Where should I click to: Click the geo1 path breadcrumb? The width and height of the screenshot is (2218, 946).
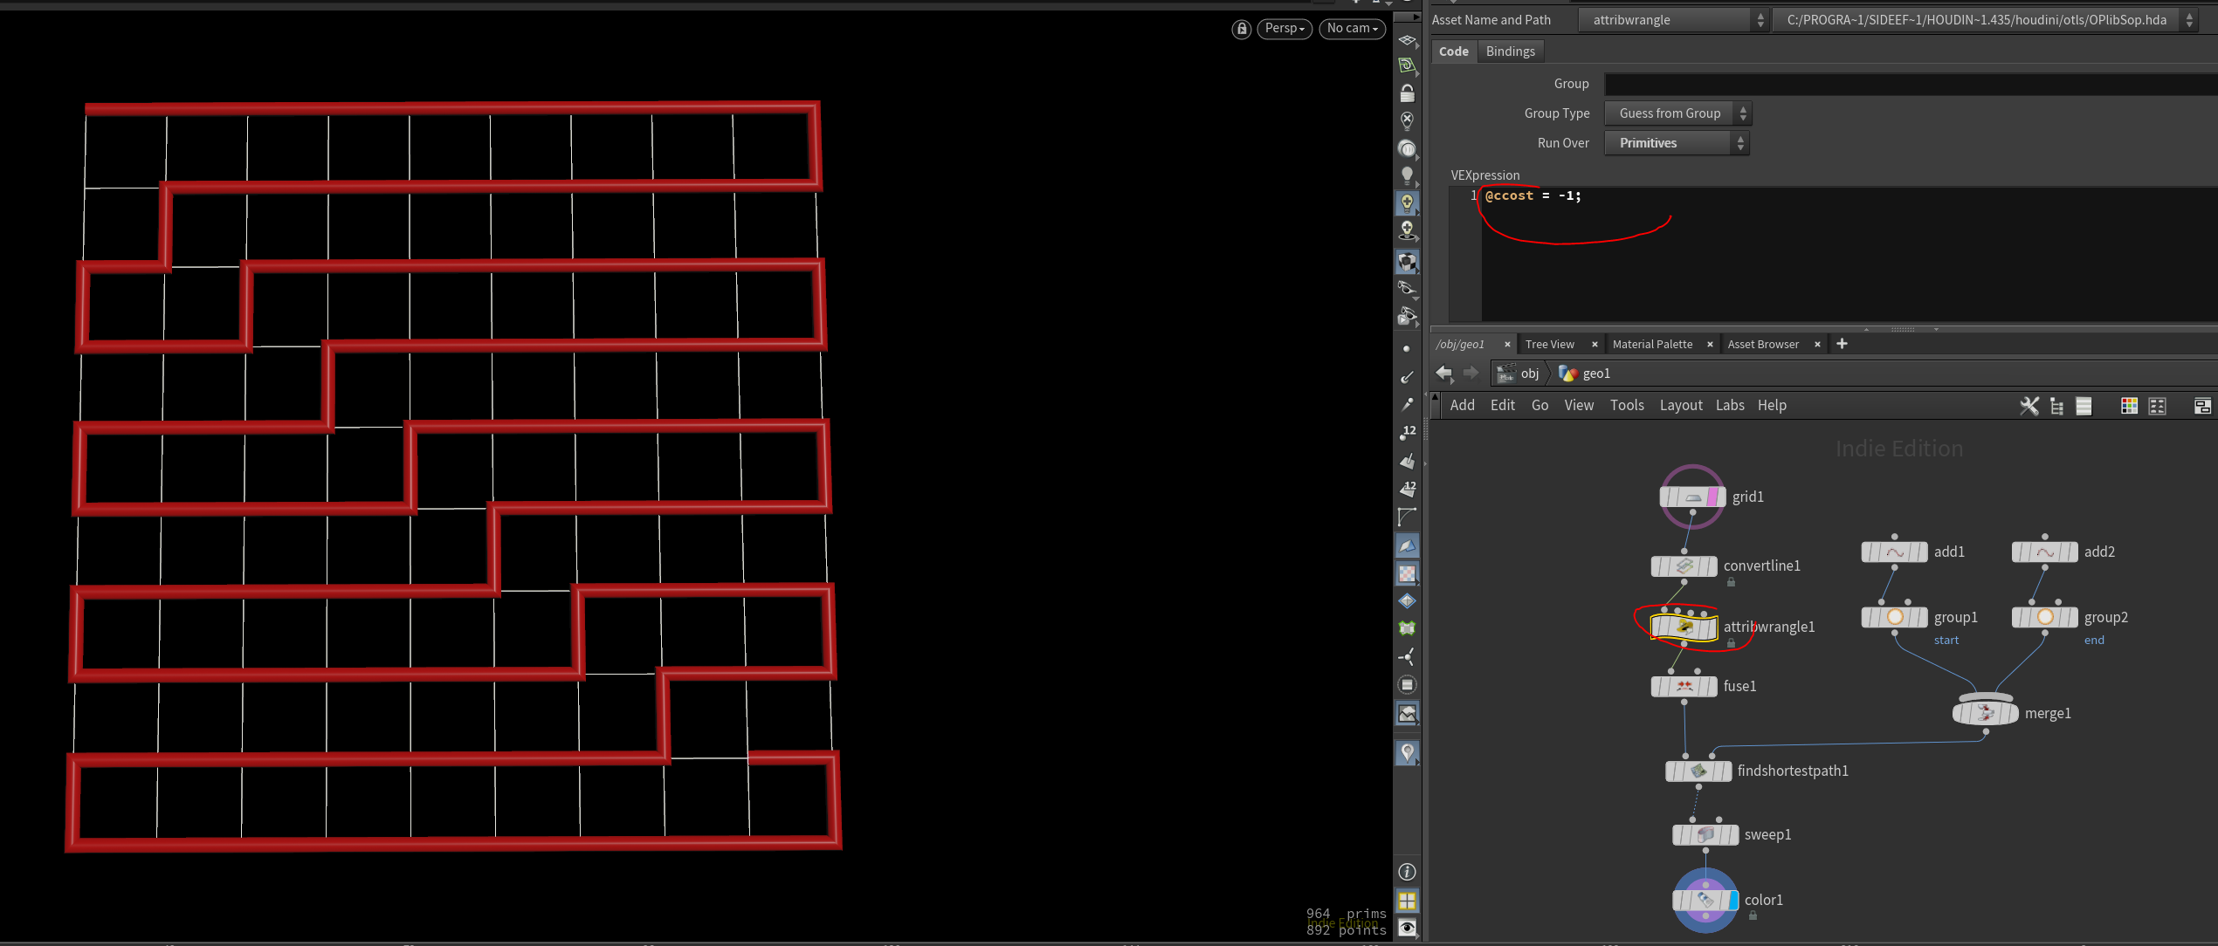[x=1595, y=374]
